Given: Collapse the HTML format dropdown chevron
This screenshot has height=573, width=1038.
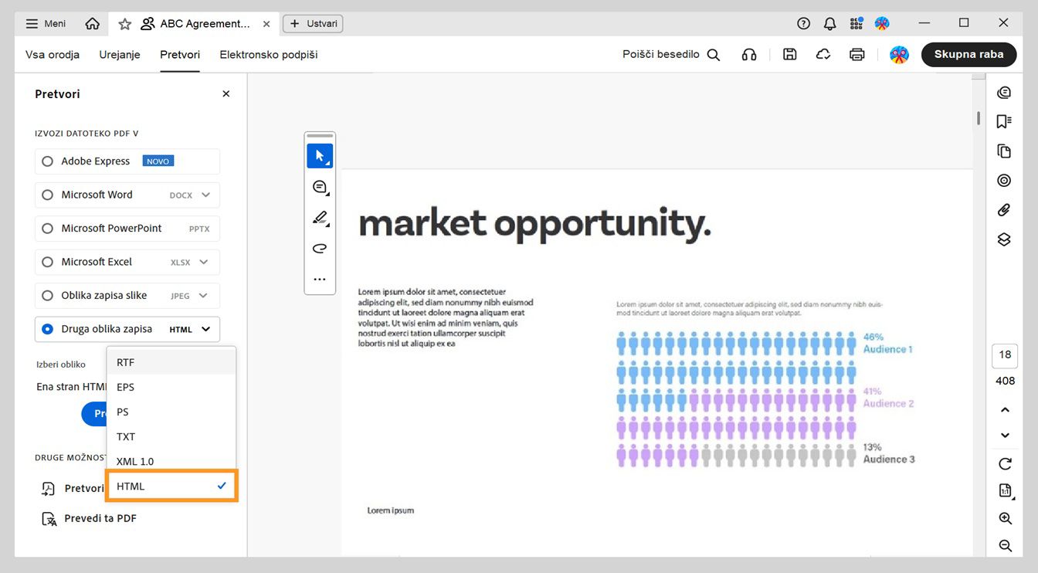Looking at the screenshot, I should click(x=205, y=330).
